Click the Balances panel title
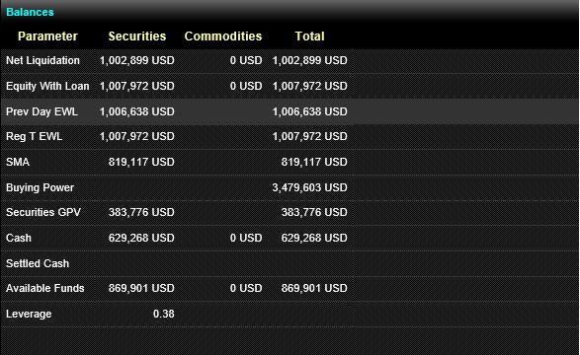580x355 pixels. 30,12
